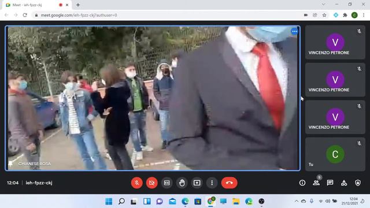Open chat with everyone panel

coord(330,183)
